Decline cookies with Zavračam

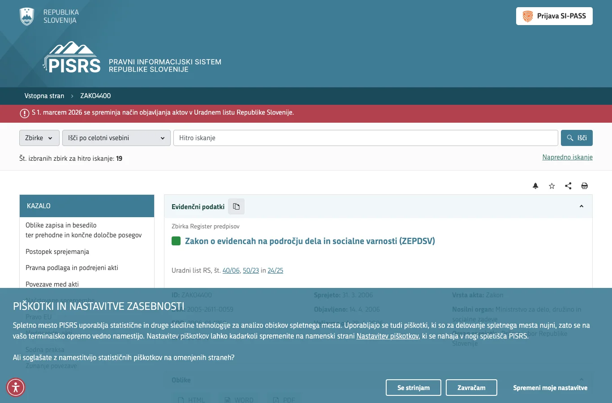coord(471,388)
